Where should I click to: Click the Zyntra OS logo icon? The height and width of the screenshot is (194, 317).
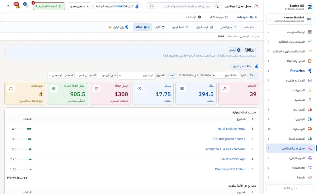[x=310, y=7]
